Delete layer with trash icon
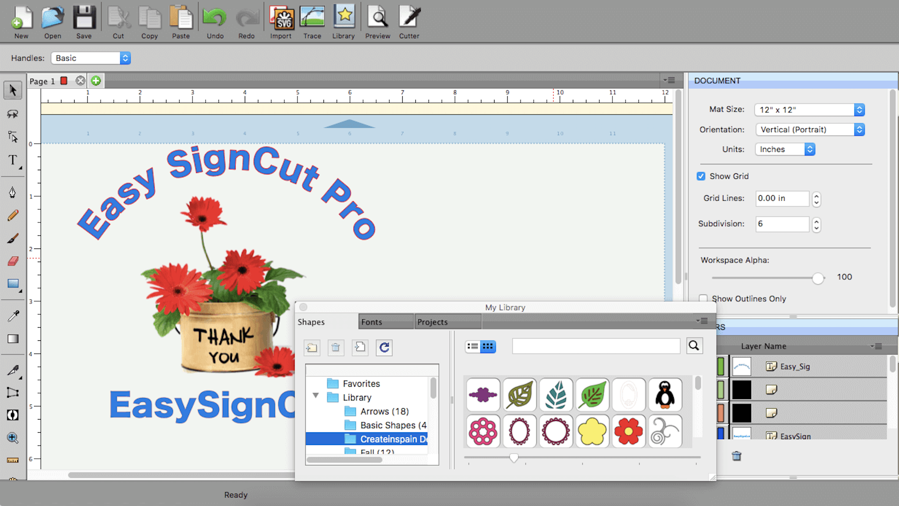899x506 pixels. point(737,456)
